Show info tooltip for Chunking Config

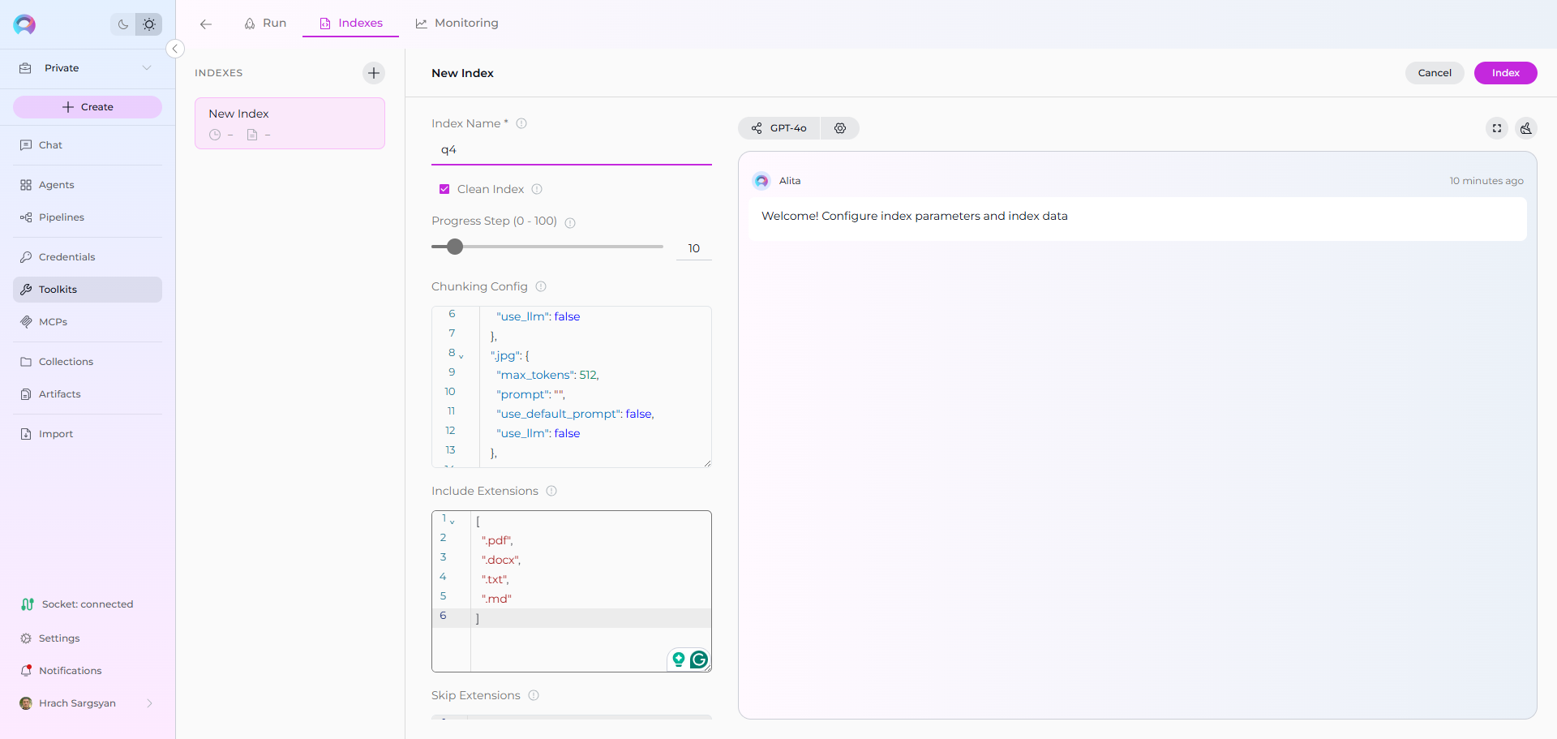(x=541, y=287)
